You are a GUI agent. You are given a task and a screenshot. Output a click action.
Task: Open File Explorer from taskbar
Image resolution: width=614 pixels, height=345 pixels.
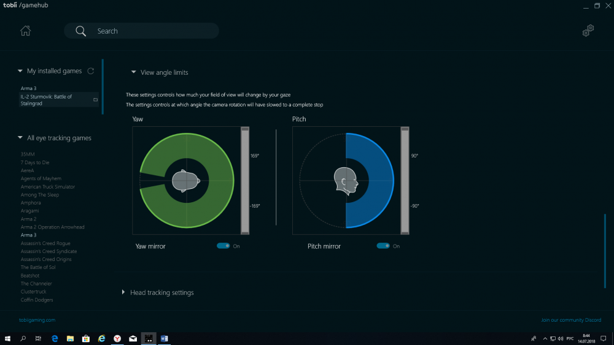[x=70, y=338]
